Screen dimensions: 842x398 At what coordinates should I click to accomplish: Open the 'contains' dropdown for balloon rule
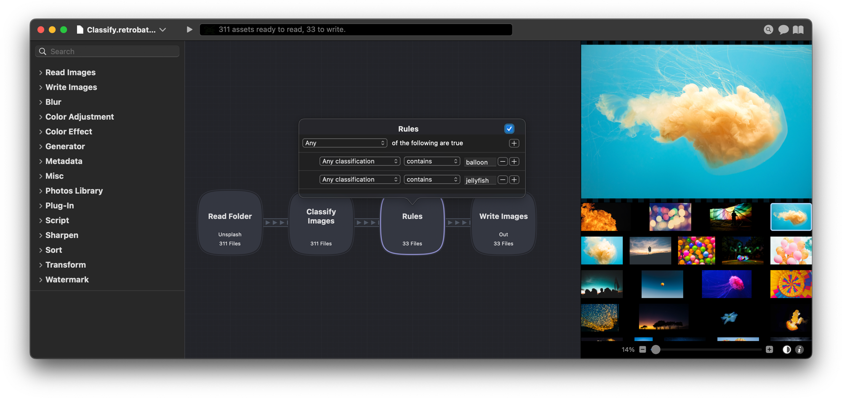tap(432, 161)
